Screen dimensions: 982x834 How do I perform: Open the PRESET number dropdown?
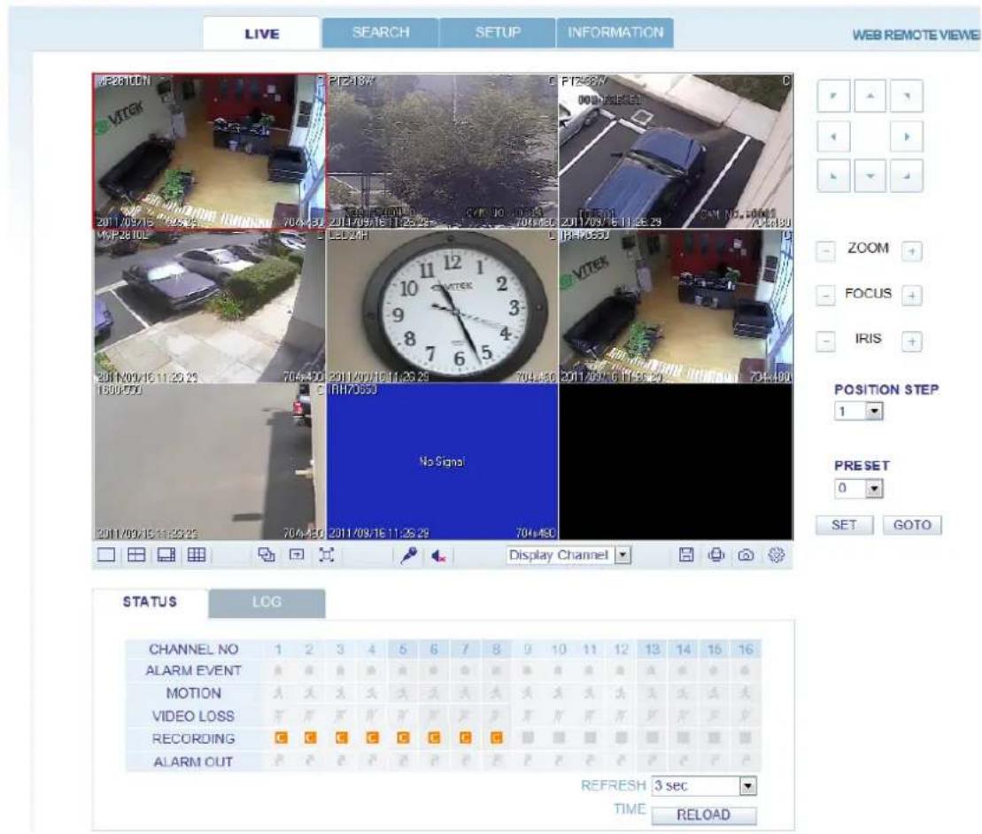tap(859, 489)
